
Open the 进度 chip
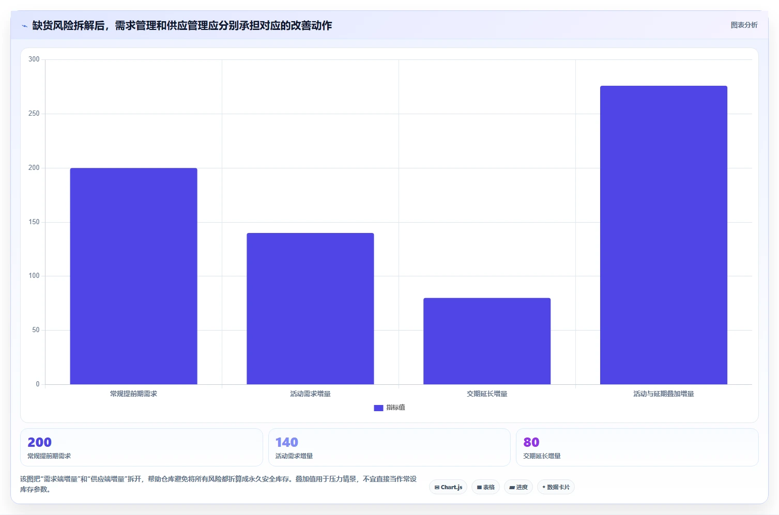tap(518, 487)
